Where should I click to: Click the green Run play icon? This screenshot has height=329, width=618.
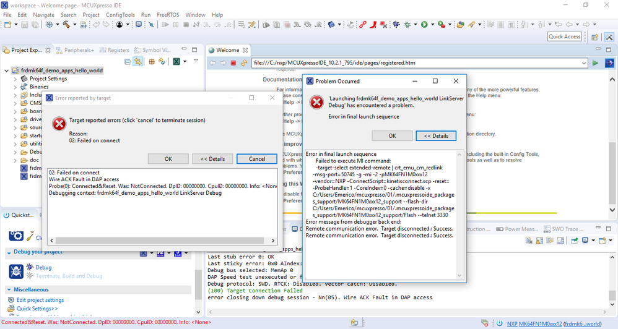coord(424,24)
